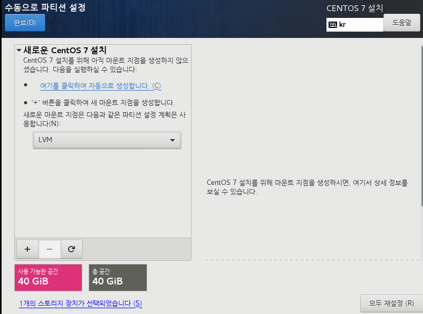Screen dimensions: 423x314
Task: Click the 사용 가능한 공간 40 GiB box
Action: (49, 278)
